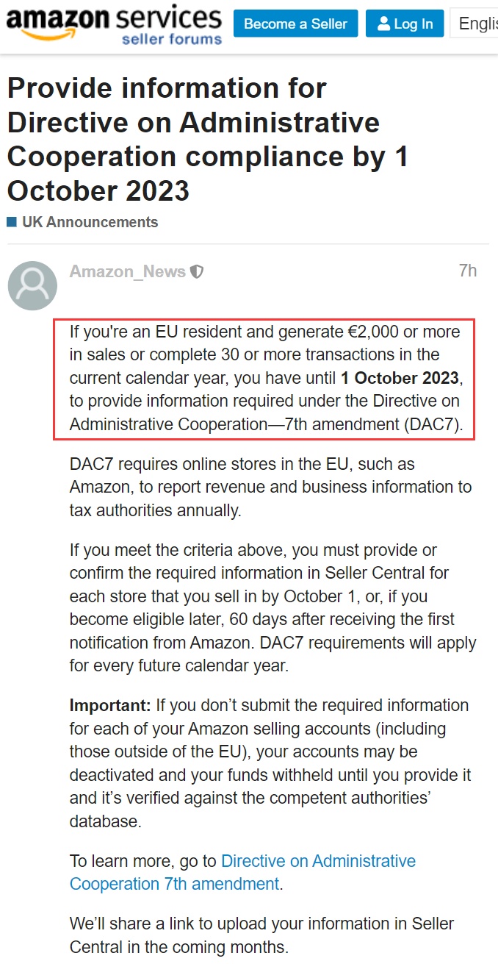The height and width of the screenshot is (964, 498).
Task: Open the Amazon_News user avatar
Action: click(32, 285)
